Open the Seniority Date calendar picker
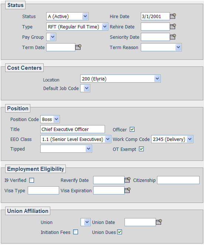The height and width of the screenshot is (245, 204). pos(173,37)
